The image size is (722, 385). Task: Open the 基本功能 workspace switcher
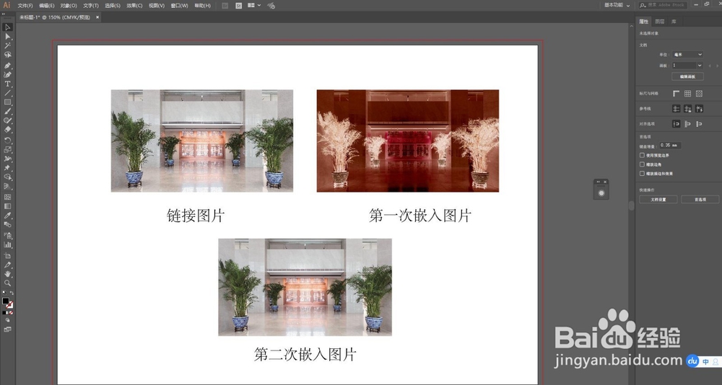click(x=617, y=5)
